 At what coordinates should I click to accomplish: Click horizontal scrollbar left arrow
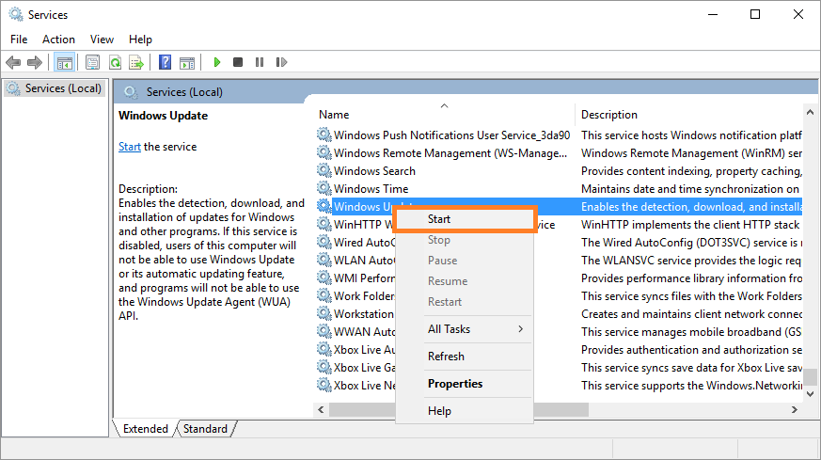[x=321, y=410]
